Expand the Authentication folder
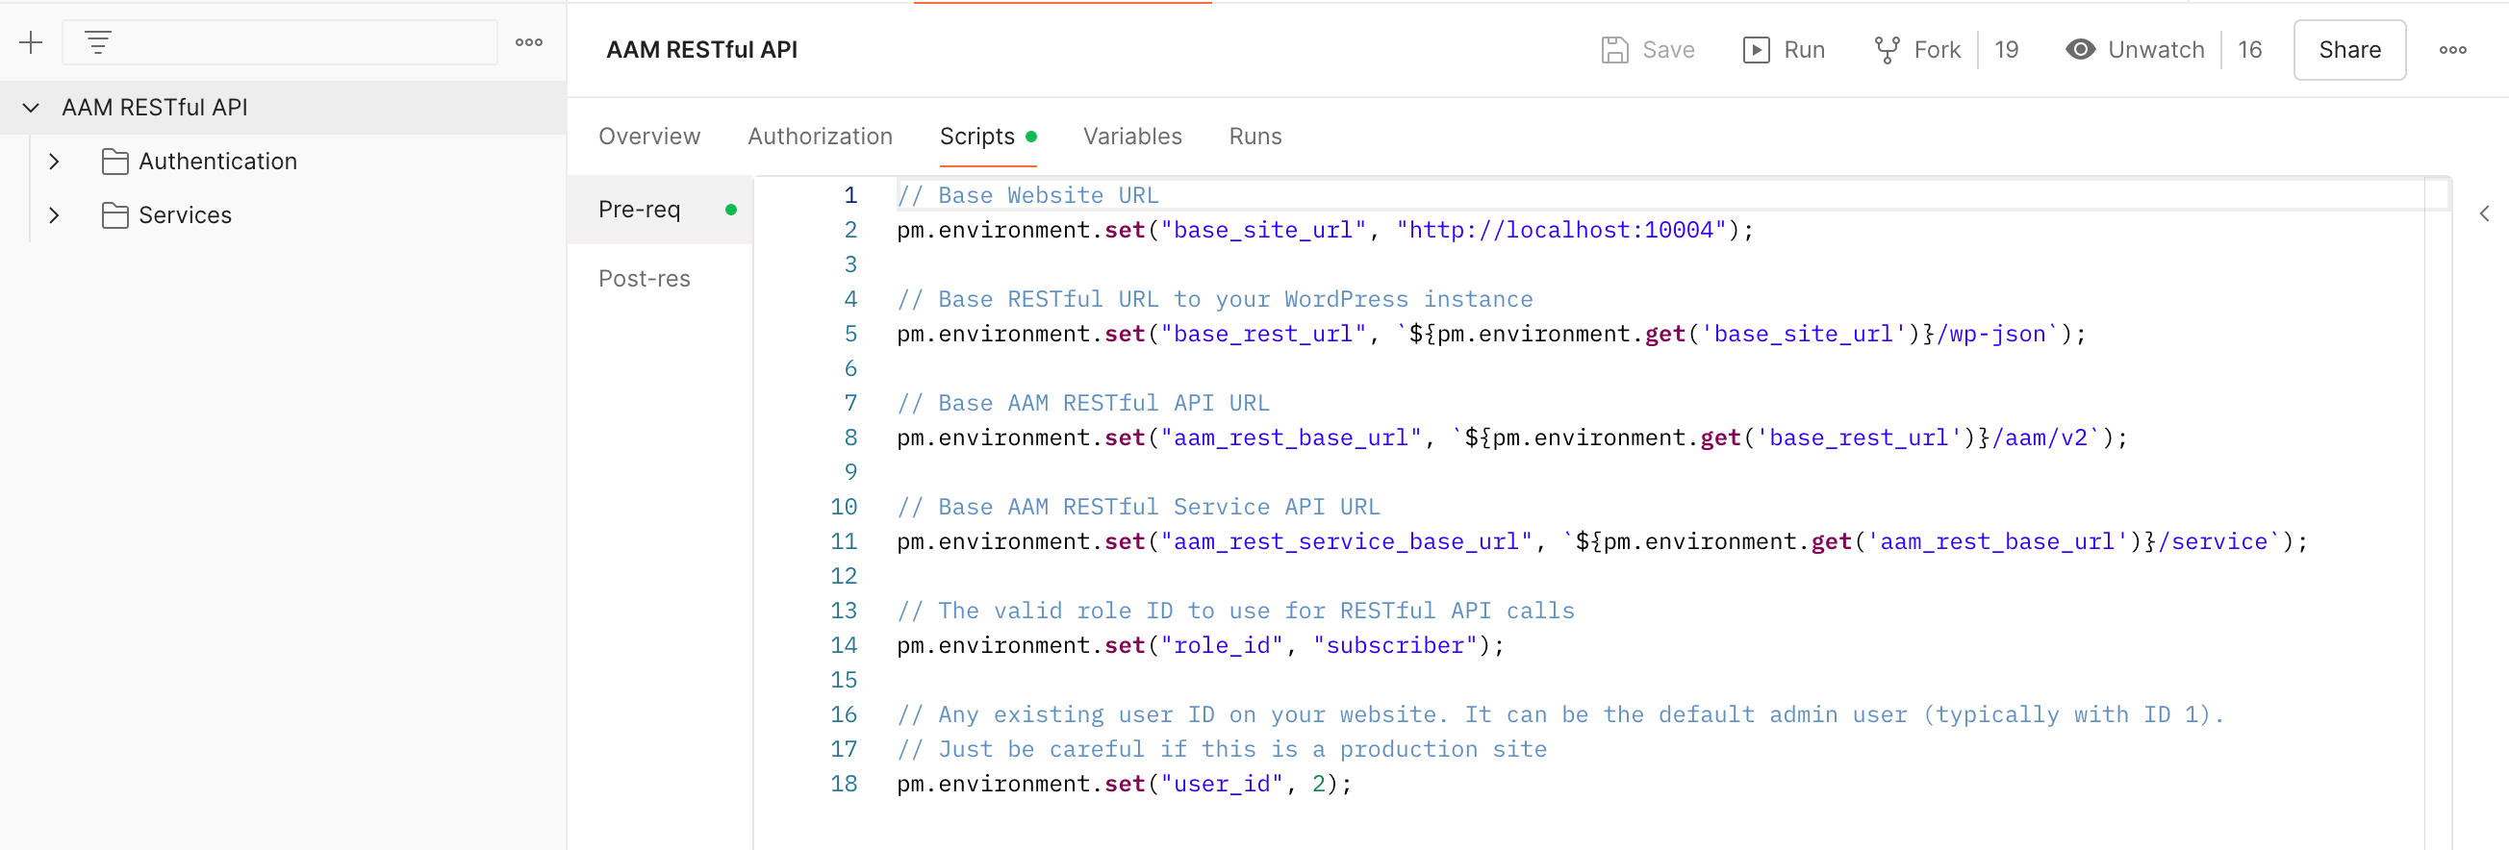2509x850 pixels. point(55,162)
